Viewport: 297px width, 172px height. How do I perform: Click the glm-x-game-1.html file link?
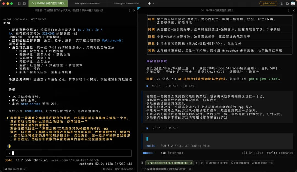coord(264,79)
